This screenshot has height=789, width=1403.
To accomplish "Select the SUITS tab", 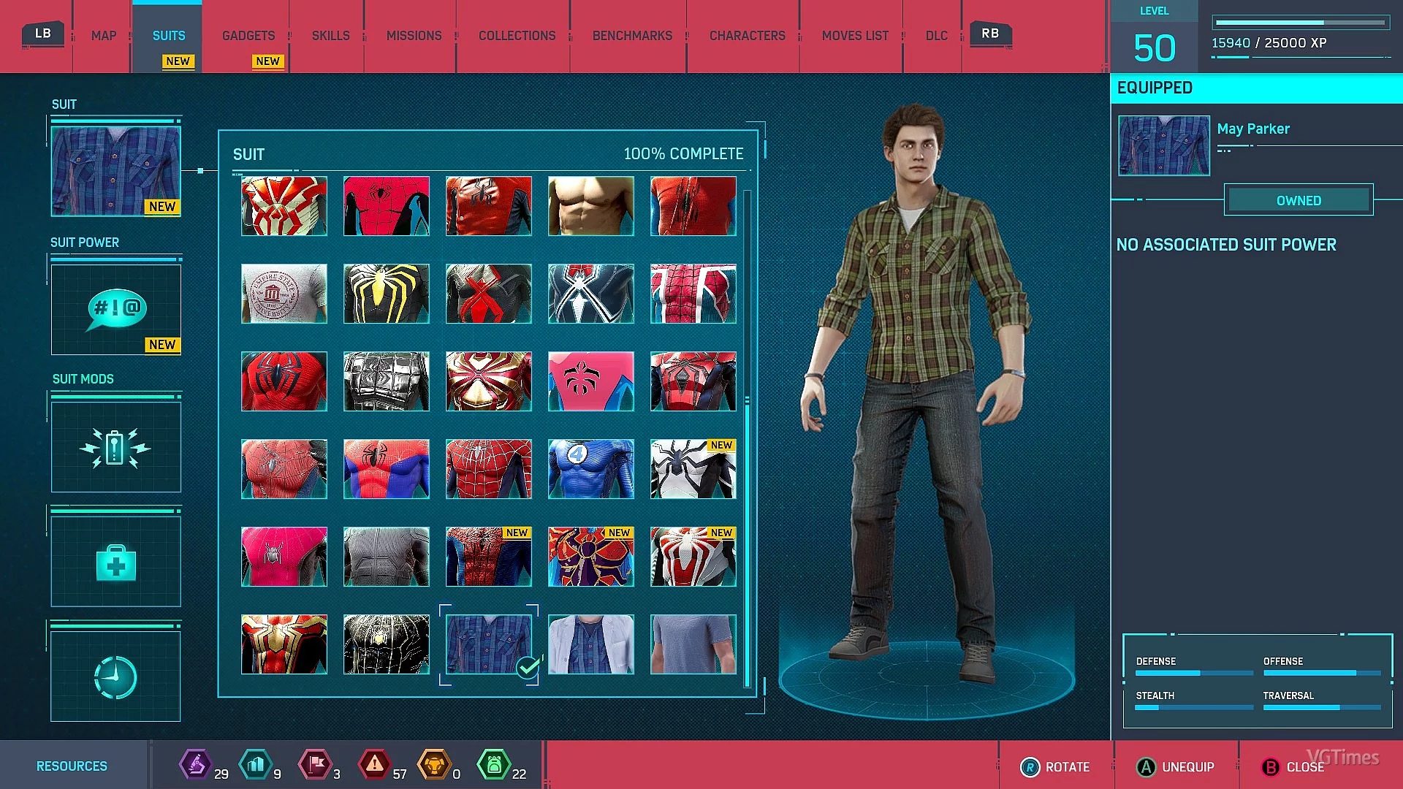I will click(x=169, y=36).
